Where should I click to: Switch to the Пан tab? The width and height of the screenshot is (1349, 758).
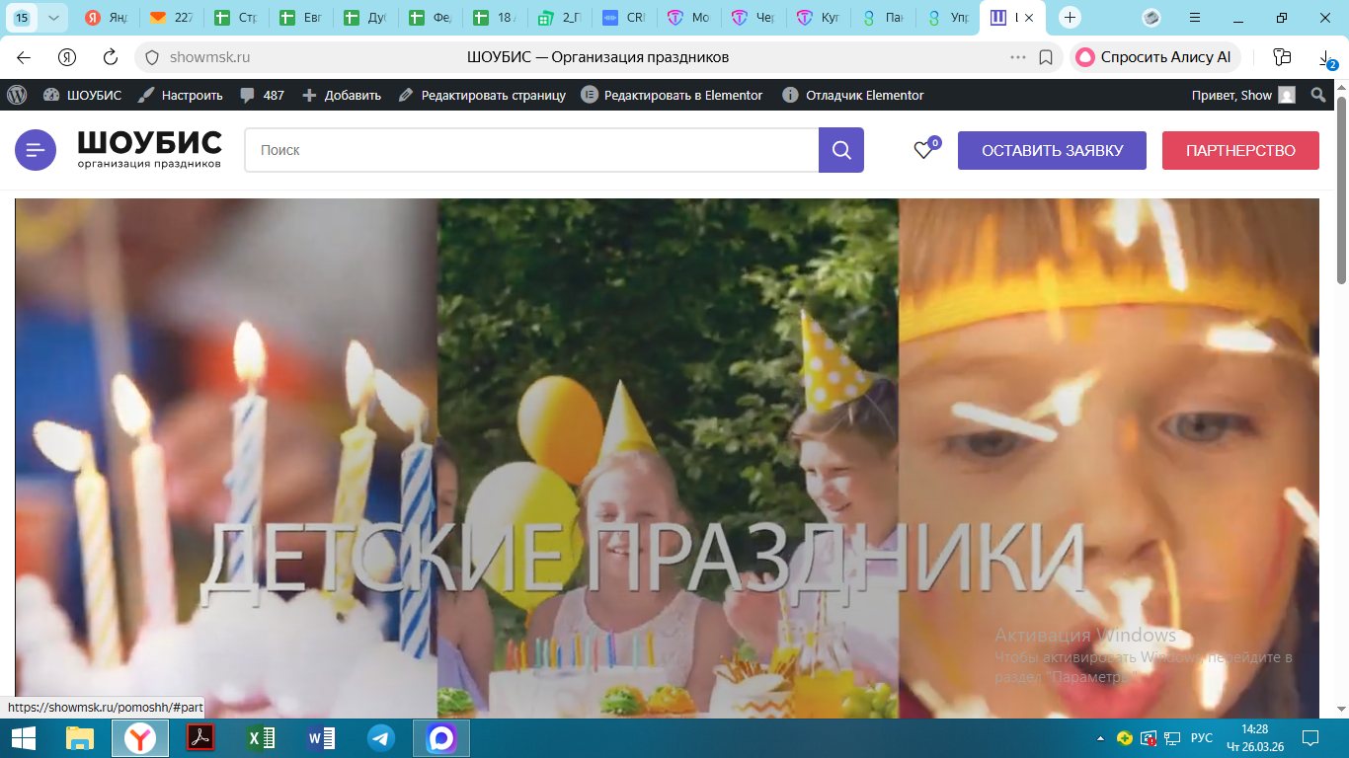point(882,18)
